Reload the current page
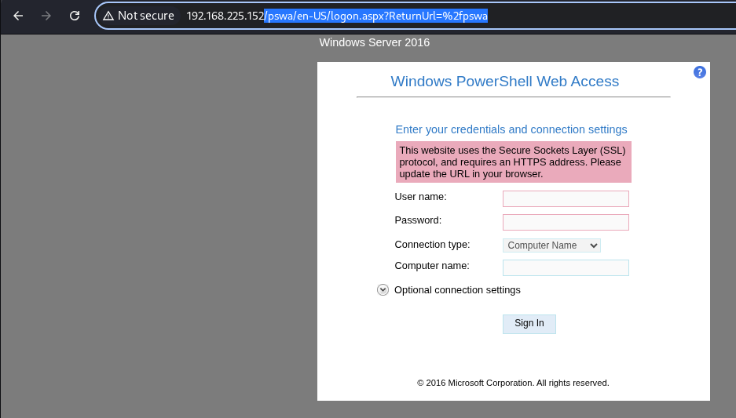736x418 pixels. (75, 16)
